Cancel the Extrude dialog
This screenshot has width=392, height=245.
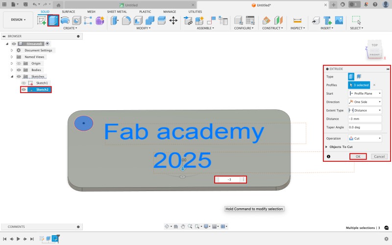379,156
